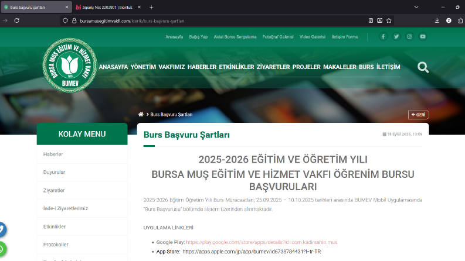Click the home breadcrumb icon
Image resolution: width=465 pixels, height=261 pixels.
[x=141, y=114]
